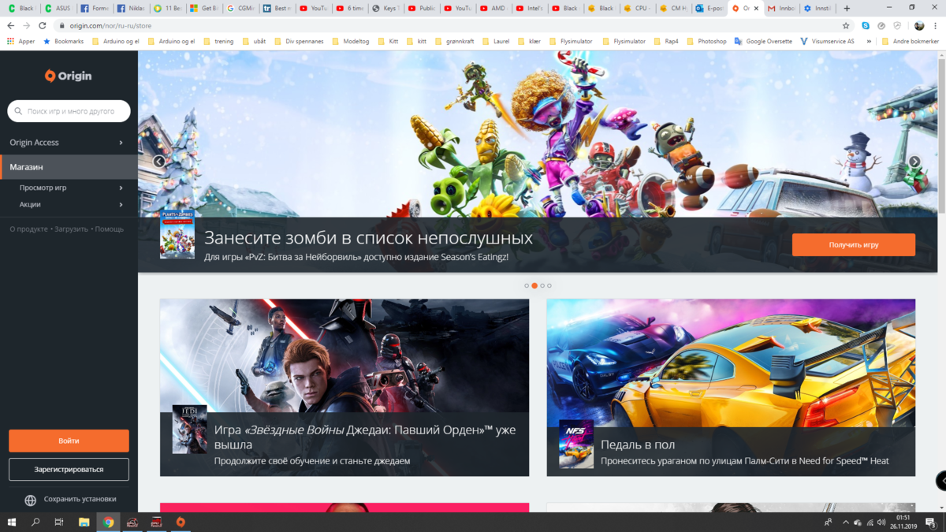Click the Skype extension icon in Chrome toolbar
Image resolution: width=946 pixels, height=532 pixels.
[x=866, y=26]
